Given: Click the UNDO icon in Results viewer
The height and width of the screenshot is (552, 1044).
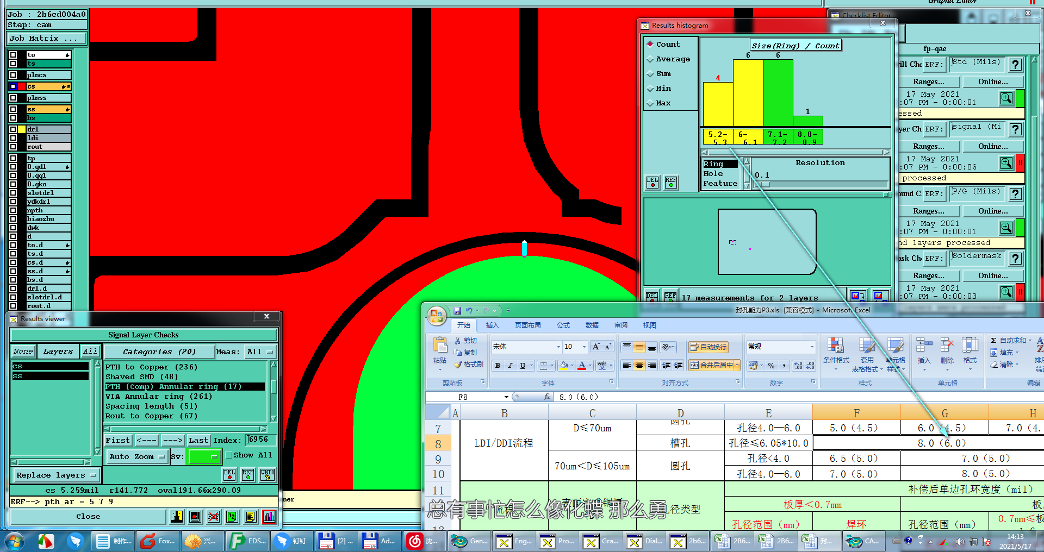Looking at the screenshot, I should (x=267, y=475).
